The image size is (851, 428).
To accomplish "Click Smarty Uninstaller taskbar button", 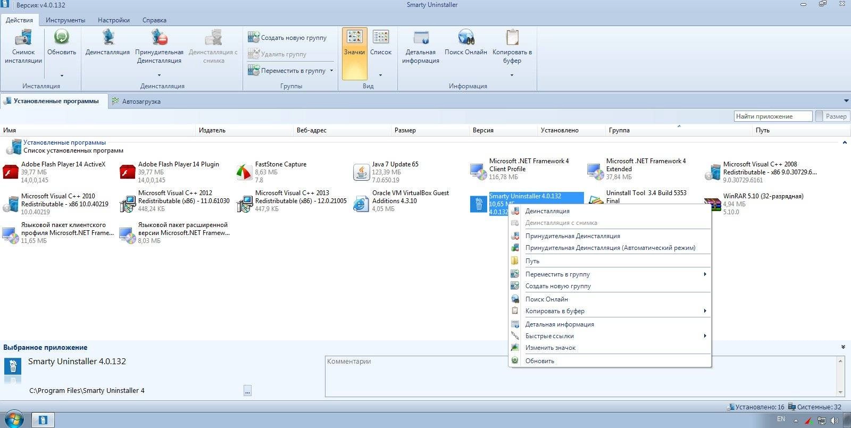I will click(43, 420).
